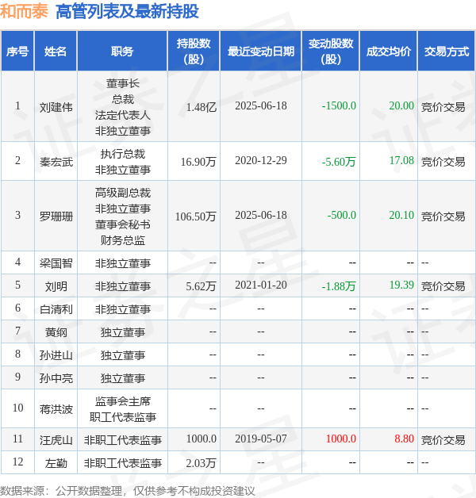Click the holding value 16.90万
Viewport: 476px width, 498px height.
tap(198, 162)
